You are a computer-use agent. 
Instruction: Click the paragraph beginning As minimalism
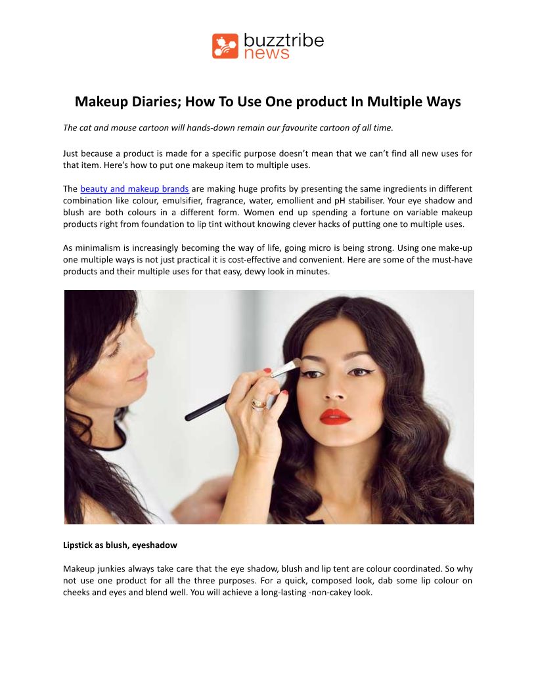point(267,259)
